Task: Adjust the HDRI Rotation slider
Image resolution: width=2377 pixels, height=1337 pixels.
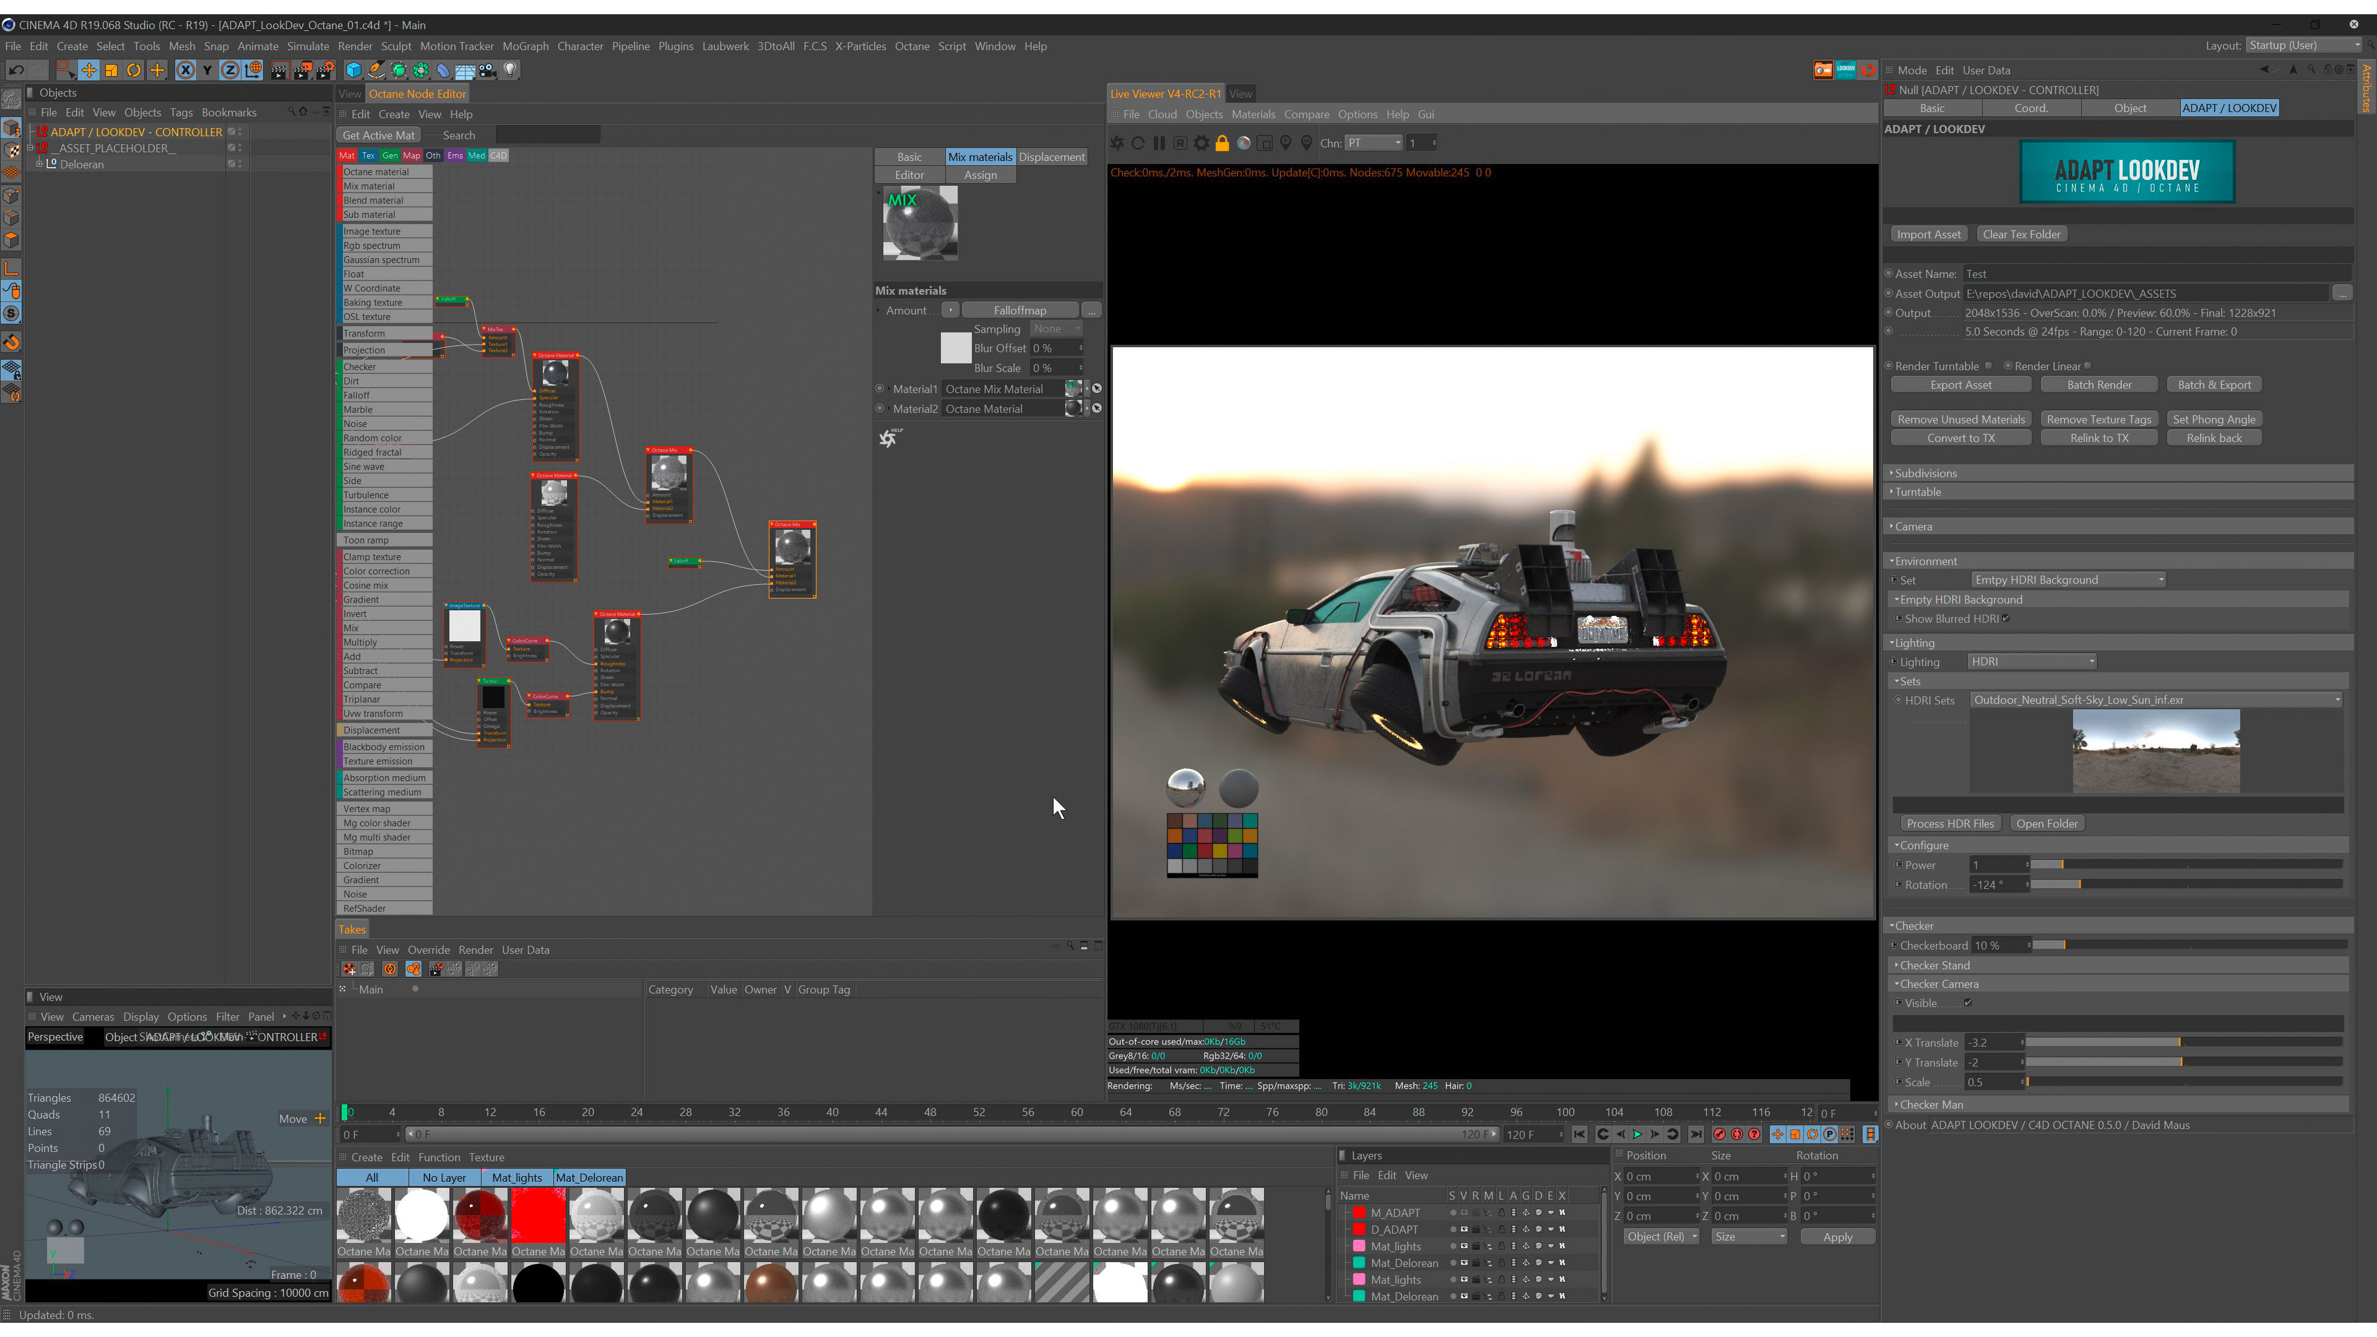Action: 2186,885
